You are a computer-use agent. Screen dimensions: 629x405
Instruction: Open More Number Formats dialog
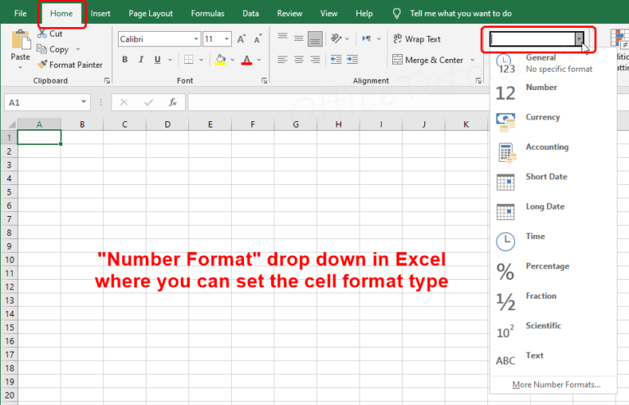555,384
